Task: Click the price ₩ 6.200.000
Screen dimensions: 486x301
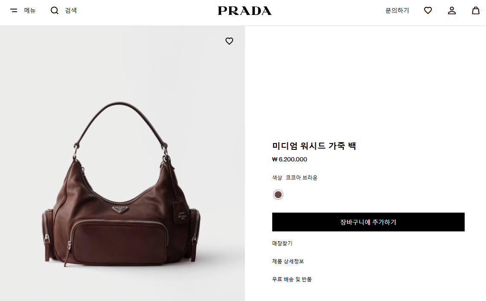Action: coord(289,159)
